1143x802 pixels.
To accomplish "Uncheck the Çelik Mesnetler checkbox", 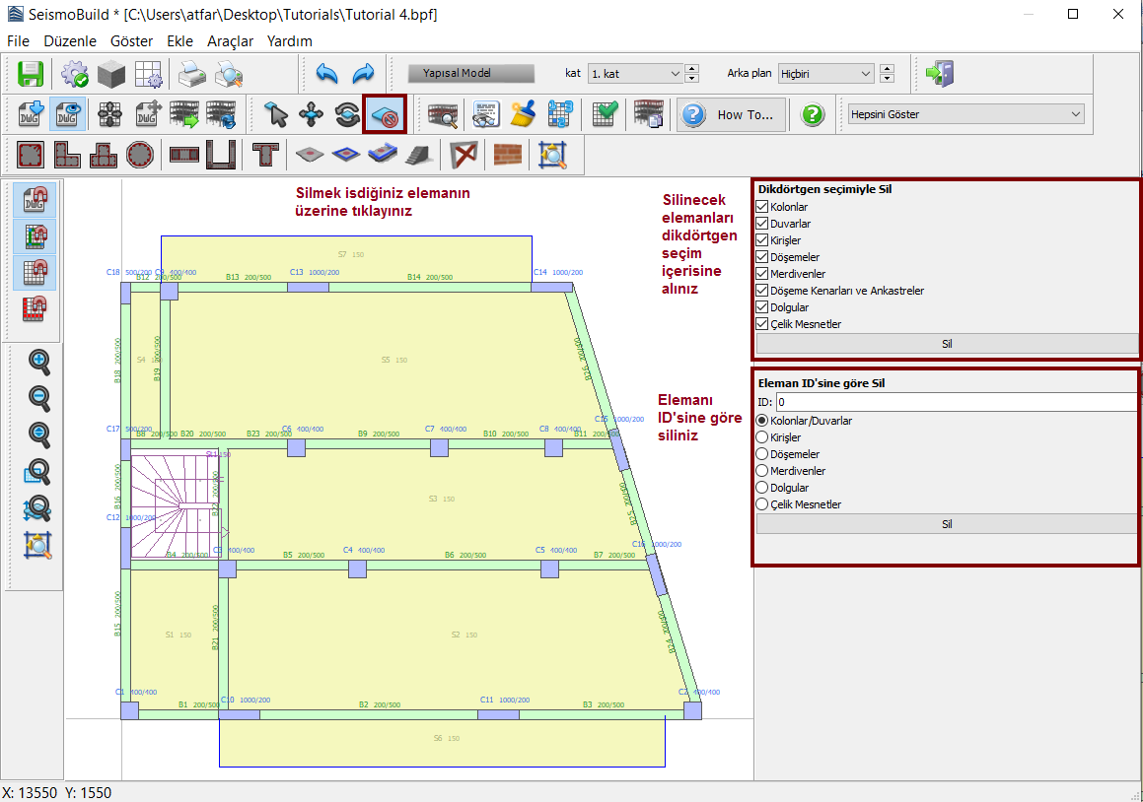I will (x=761, y=324).
